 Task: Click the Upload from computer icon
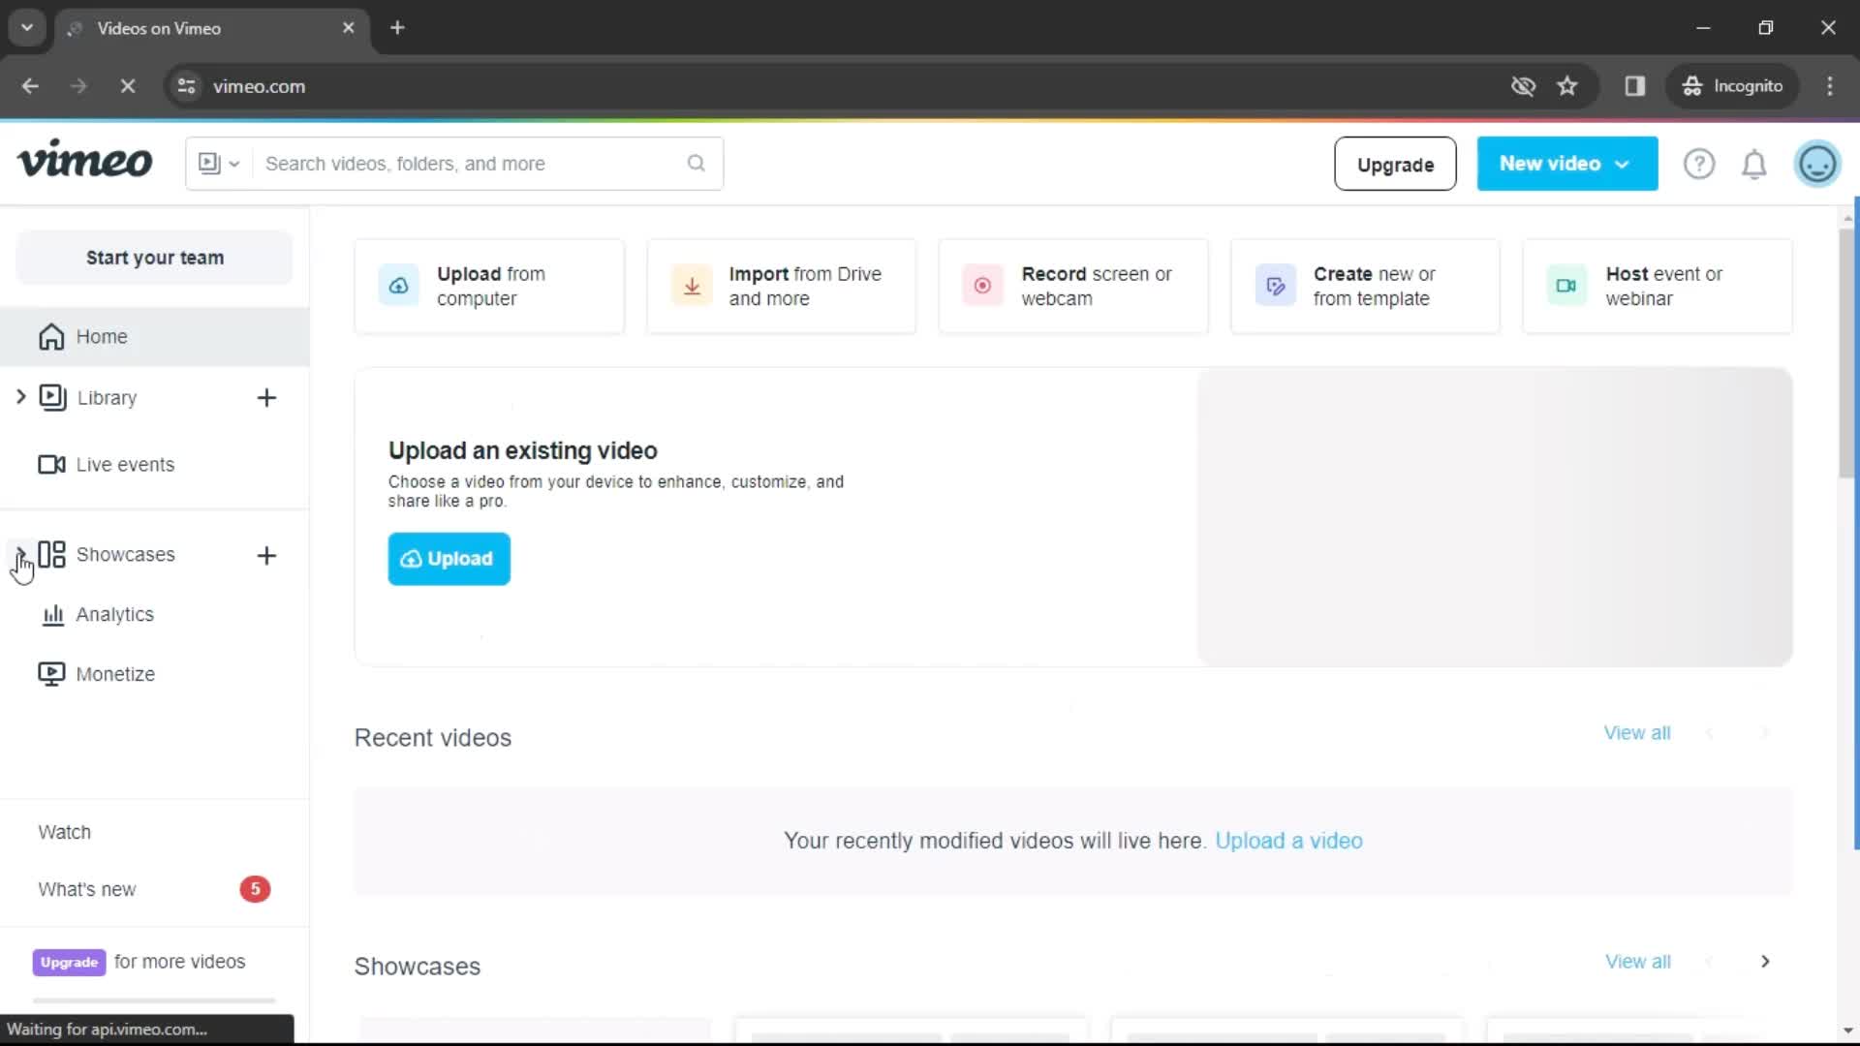(x=398, y=285)
